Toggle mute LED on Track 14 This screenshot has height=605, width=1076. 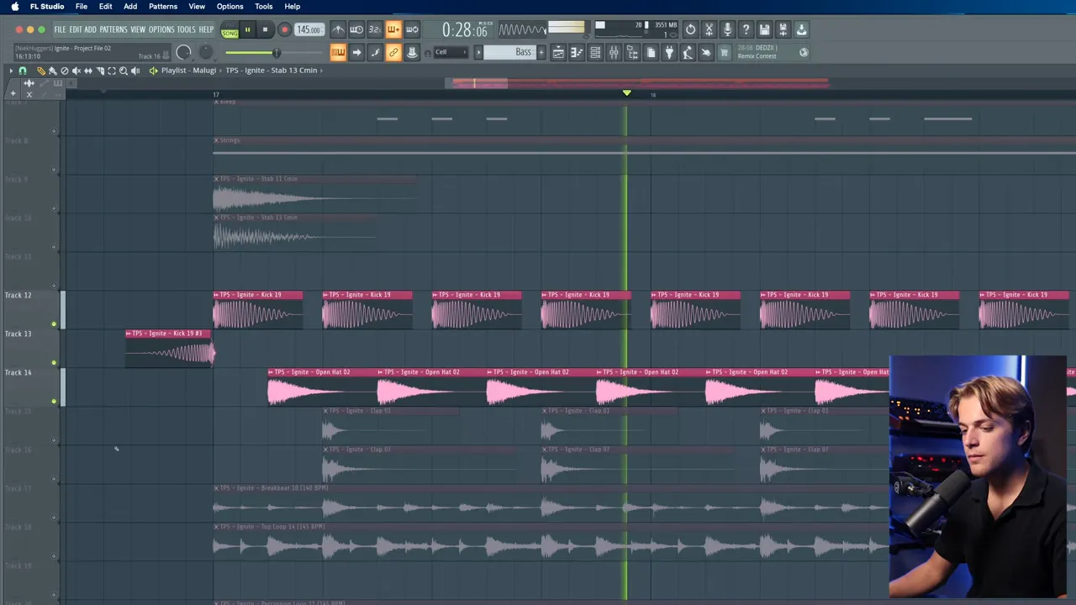54,402
